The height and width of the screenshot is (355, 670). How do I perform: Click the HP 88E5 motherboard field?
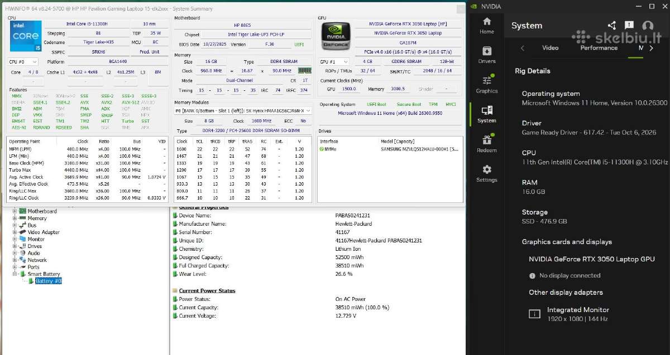pyautogui.click(x=243, y=25)
